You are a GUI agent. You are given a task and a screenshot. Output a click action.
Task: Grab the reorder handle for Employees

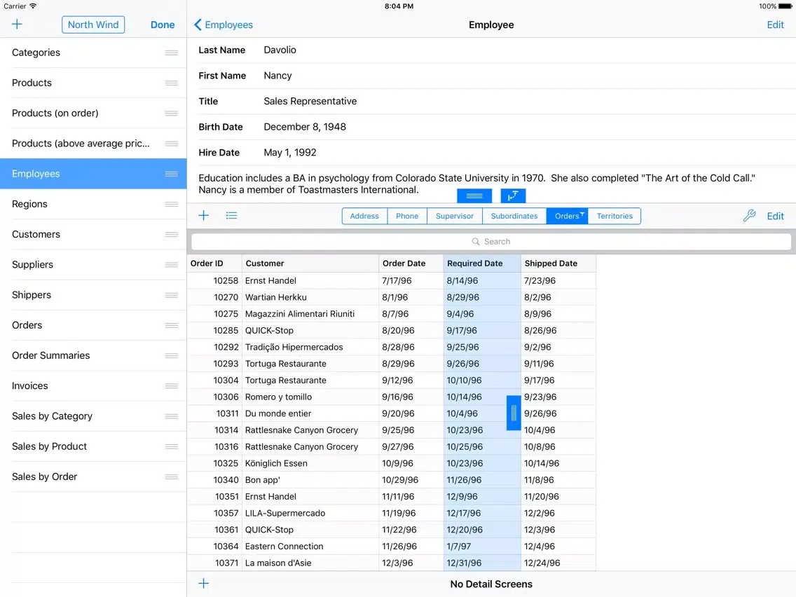click(171, 174)
